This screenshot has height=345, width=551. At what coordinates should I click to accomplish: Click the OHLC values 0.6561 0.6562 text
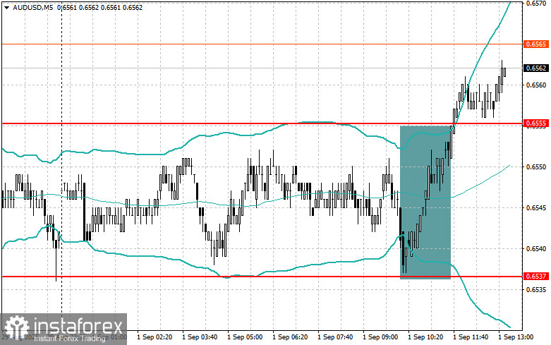(x=99, y=7)
